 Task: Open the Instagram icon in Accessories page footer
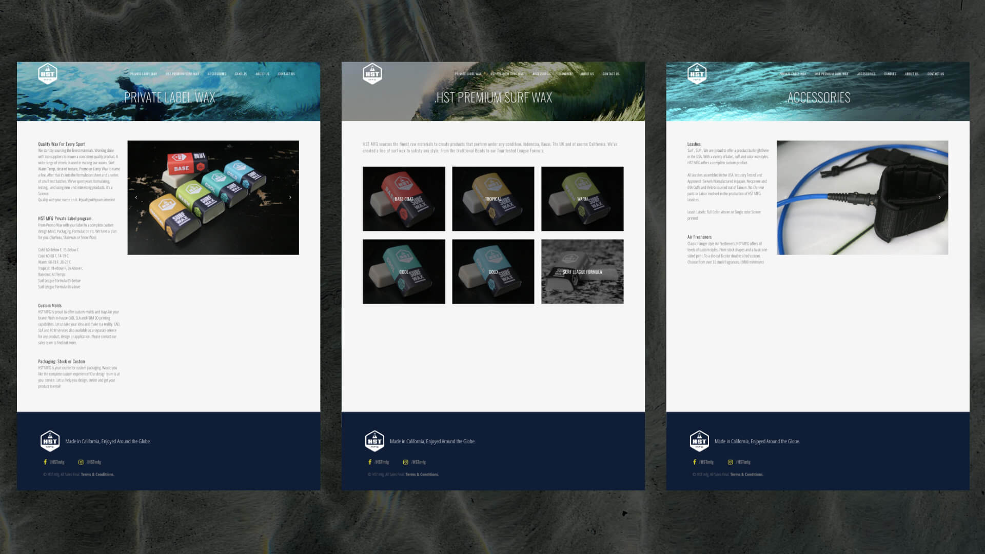point(730,462)
